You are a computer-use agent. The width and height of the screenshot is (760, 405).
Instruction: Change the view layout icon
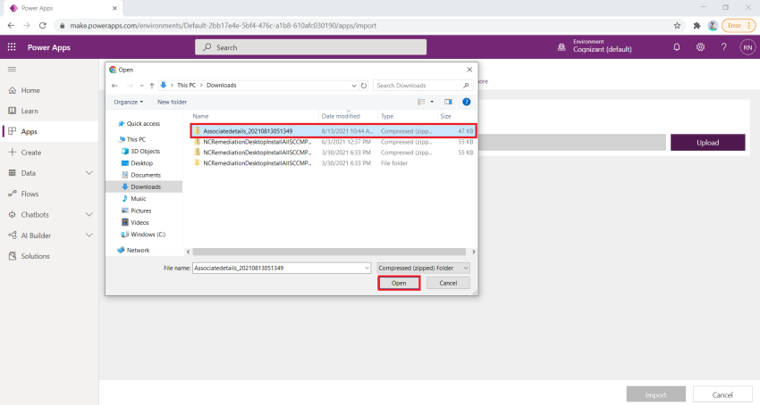click(421, 102)
